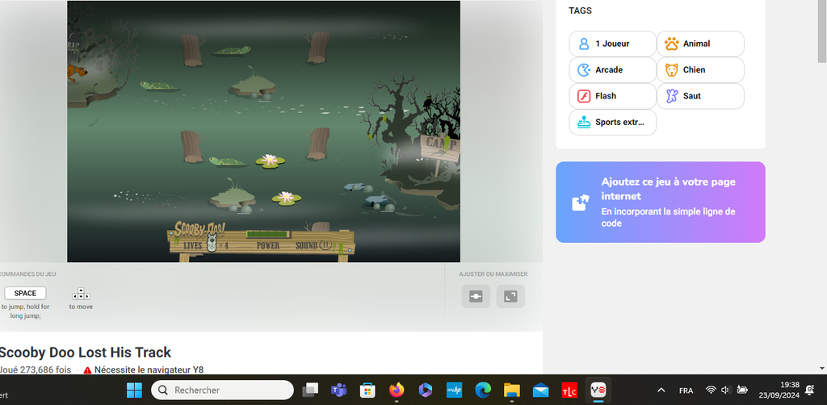This screenshot has height=405, width=827.
Task: Open the Animal tag
Action: [700, 44]
